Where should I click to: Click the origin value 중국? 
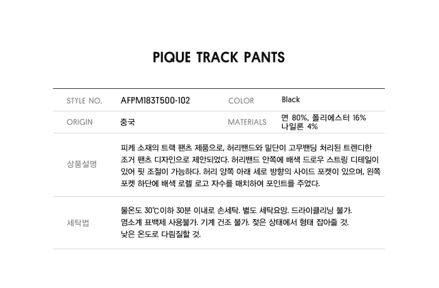pos(127,122)
